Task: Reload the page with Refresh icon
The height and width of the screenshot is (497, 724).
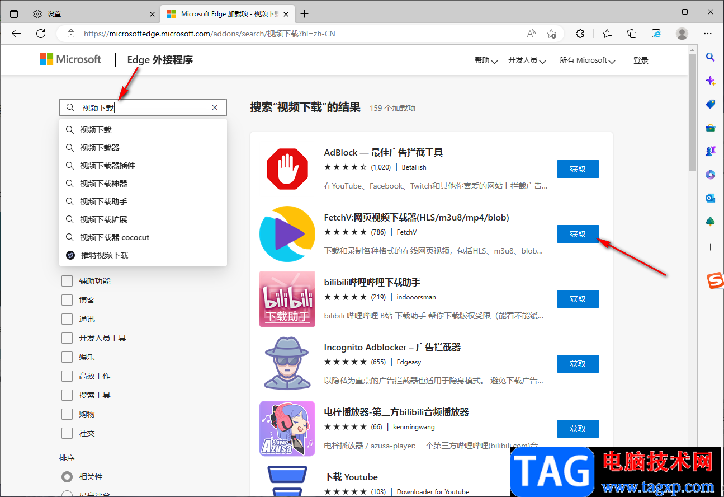Action: [41, 34]
